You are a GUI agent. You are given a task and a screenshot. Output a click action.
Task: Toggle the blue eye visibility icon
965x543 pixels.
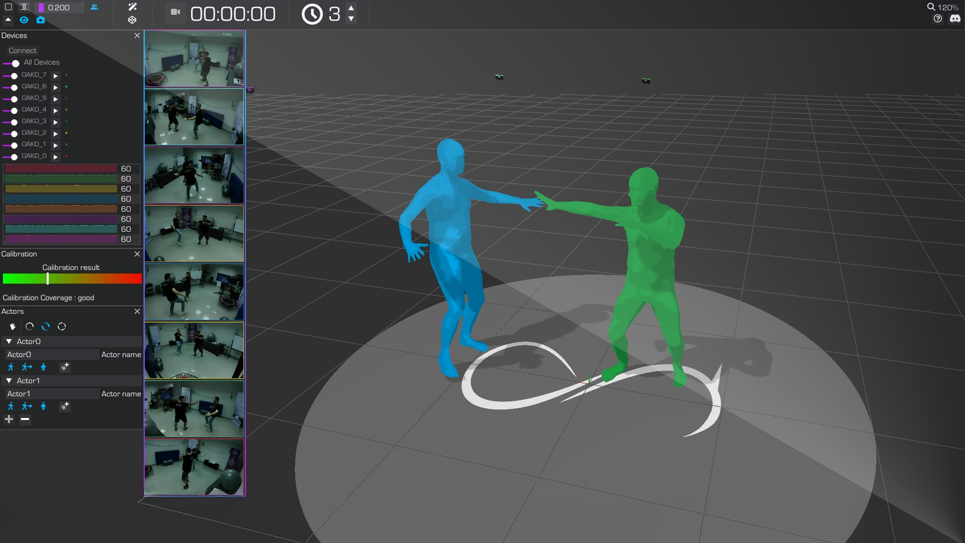coord(24,20)
